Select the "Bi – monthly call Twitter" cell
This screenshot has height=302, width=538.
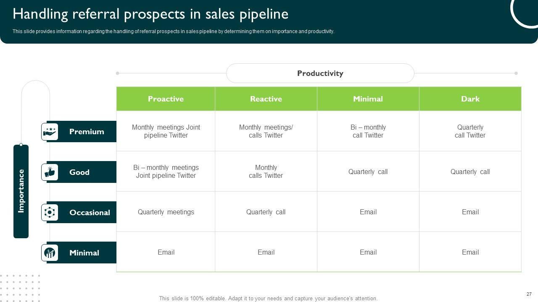click(368, 131)
